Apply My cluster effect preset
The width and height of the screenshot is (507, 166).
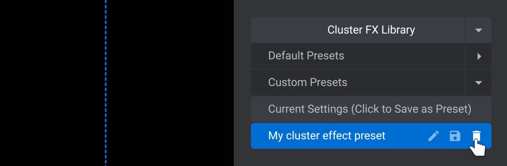[327, 135]
